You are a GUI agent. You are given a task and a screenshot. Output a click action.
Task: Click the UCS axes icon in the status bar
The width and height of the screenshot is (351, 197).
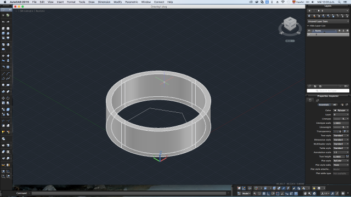(x=244, y=188)
